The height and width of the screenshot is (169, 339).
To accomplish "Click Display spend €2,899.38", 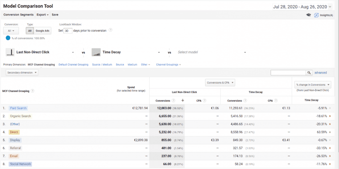I will coord(141,140).
